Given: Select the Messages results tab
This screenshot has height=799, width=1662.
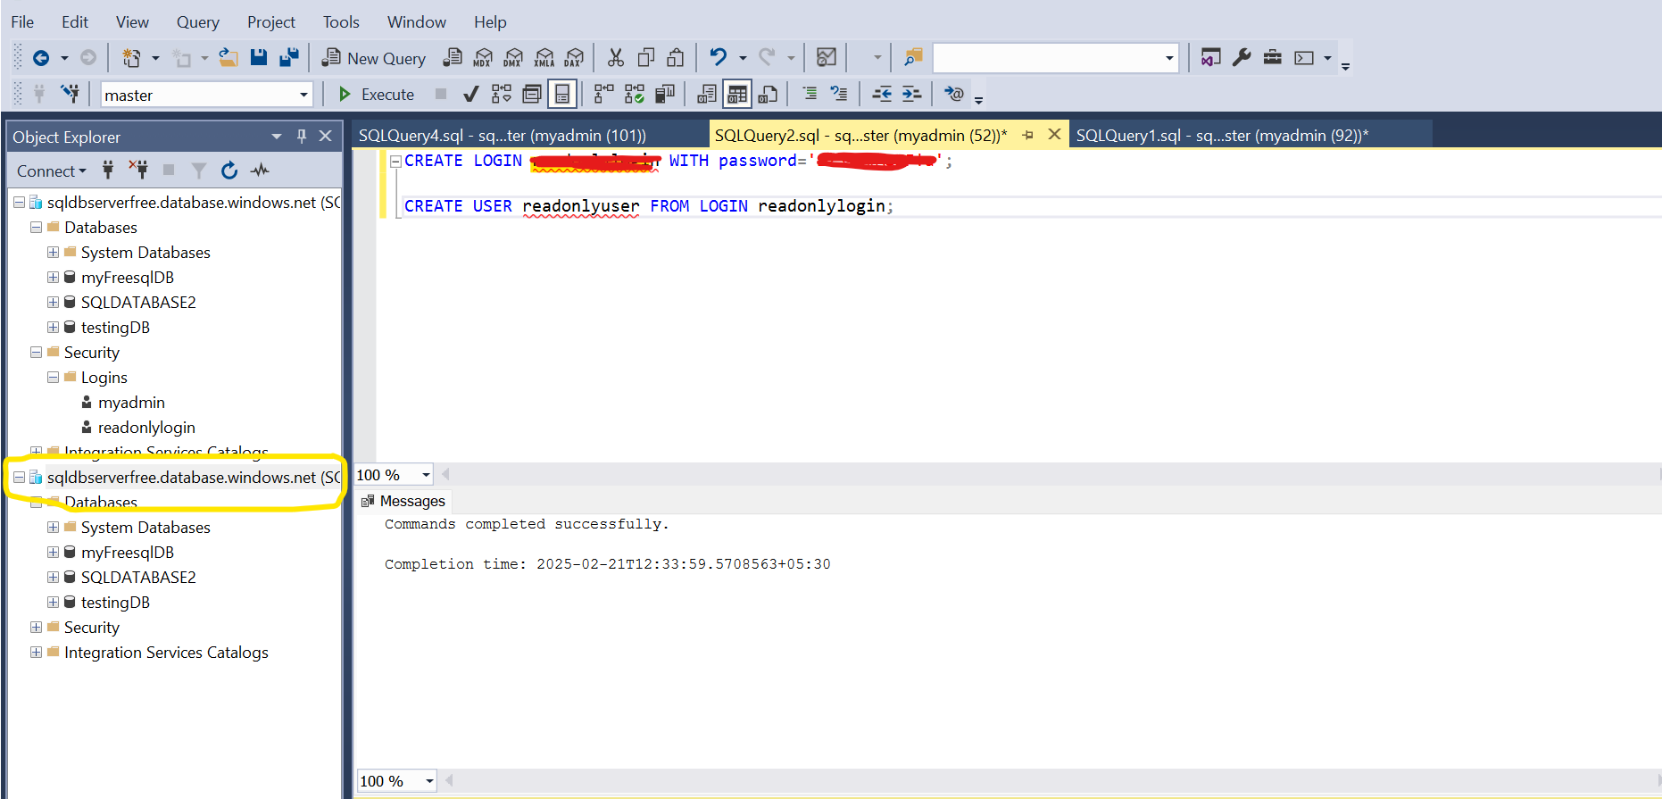Looking at the screenshot, I should (x=403, y=501).
